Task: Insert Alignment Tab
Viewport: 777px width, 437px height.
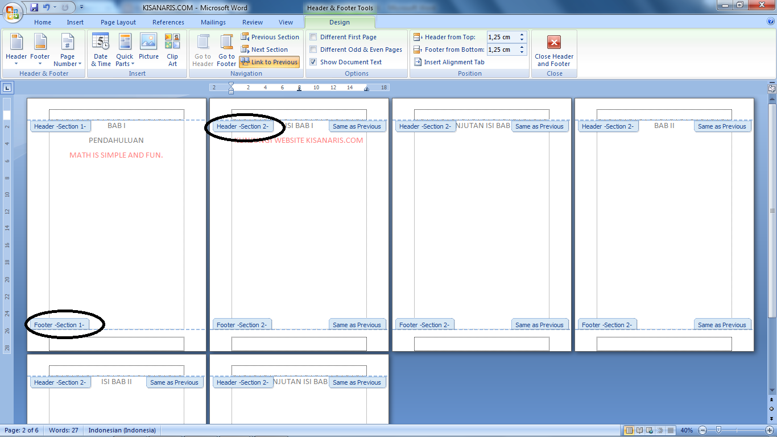Action: coord(449,62)
